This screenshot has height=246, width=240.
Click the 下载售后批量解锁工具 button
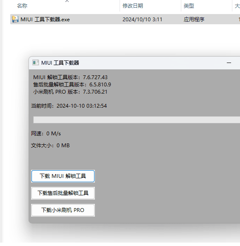coord(63,193)
